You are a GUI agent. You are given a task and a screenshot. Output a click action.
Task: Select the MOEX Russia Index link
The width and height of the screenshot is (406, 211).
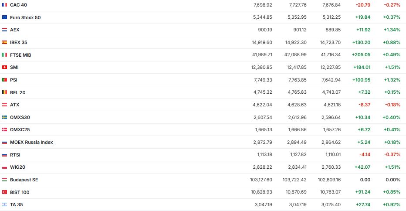tap(31, 142)
